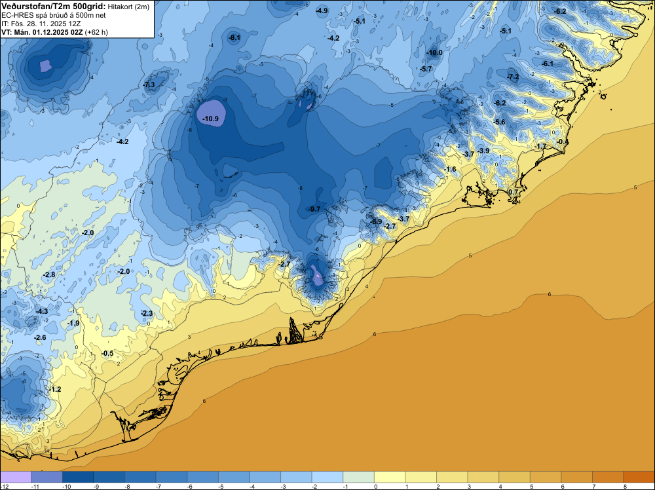Click the -3.9 temperature value
Screen dimensions: 655x490
[x=483, y=151]
